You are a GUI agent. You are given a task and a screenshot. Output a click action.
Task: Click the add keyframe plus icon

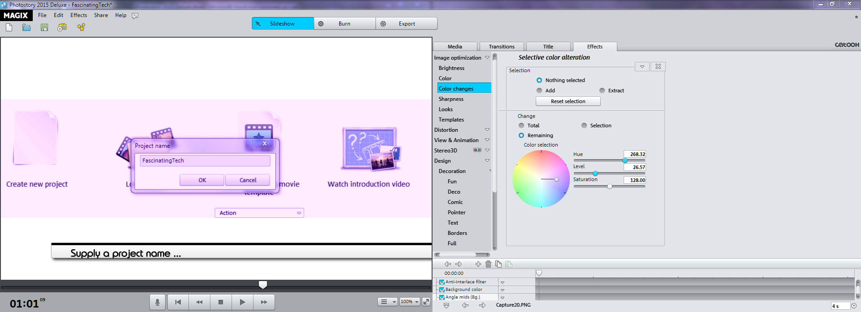(x=478, y=264)
